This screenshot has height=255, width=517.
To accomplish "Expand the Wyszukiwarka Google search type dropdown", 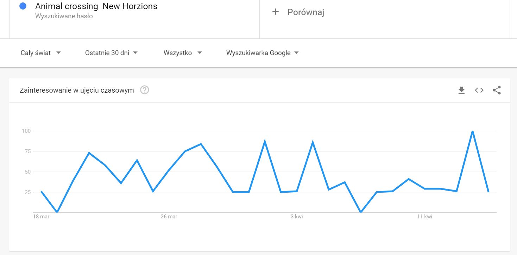I will click(263, 53).
